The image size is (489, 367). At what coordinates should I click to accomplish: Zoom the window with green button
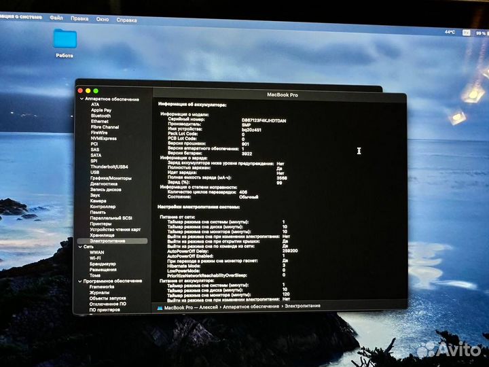96,91
